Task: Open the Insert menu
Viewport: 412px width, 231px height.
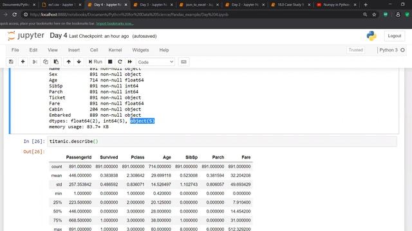Action: point(74,50)
